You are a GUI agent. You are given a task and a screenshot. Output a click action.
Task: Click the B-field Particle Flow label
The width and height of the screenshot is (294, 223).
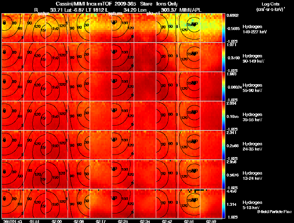coord(275,212)
